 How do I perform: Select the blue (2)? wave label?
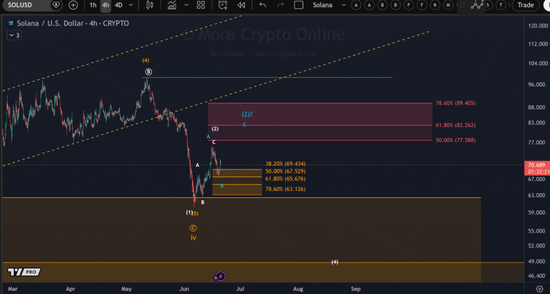click(247, 114)
